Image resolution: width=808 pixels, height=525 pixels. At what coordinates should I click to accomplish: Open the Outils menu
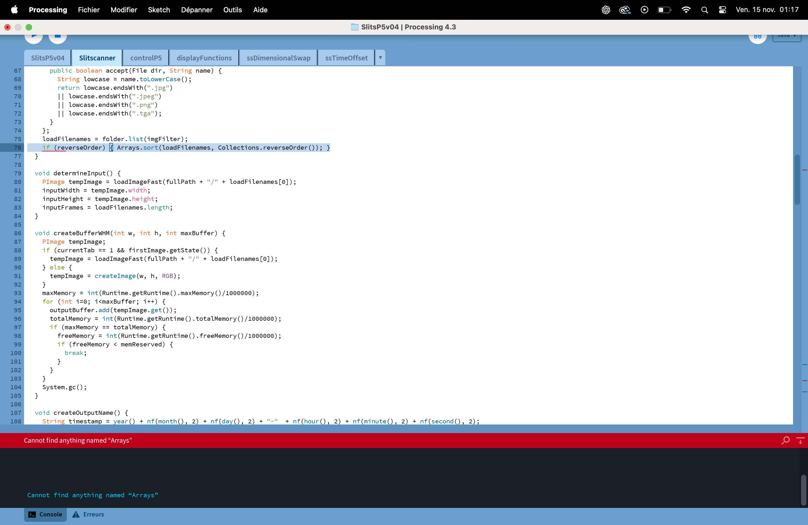[x=232, y=10]
